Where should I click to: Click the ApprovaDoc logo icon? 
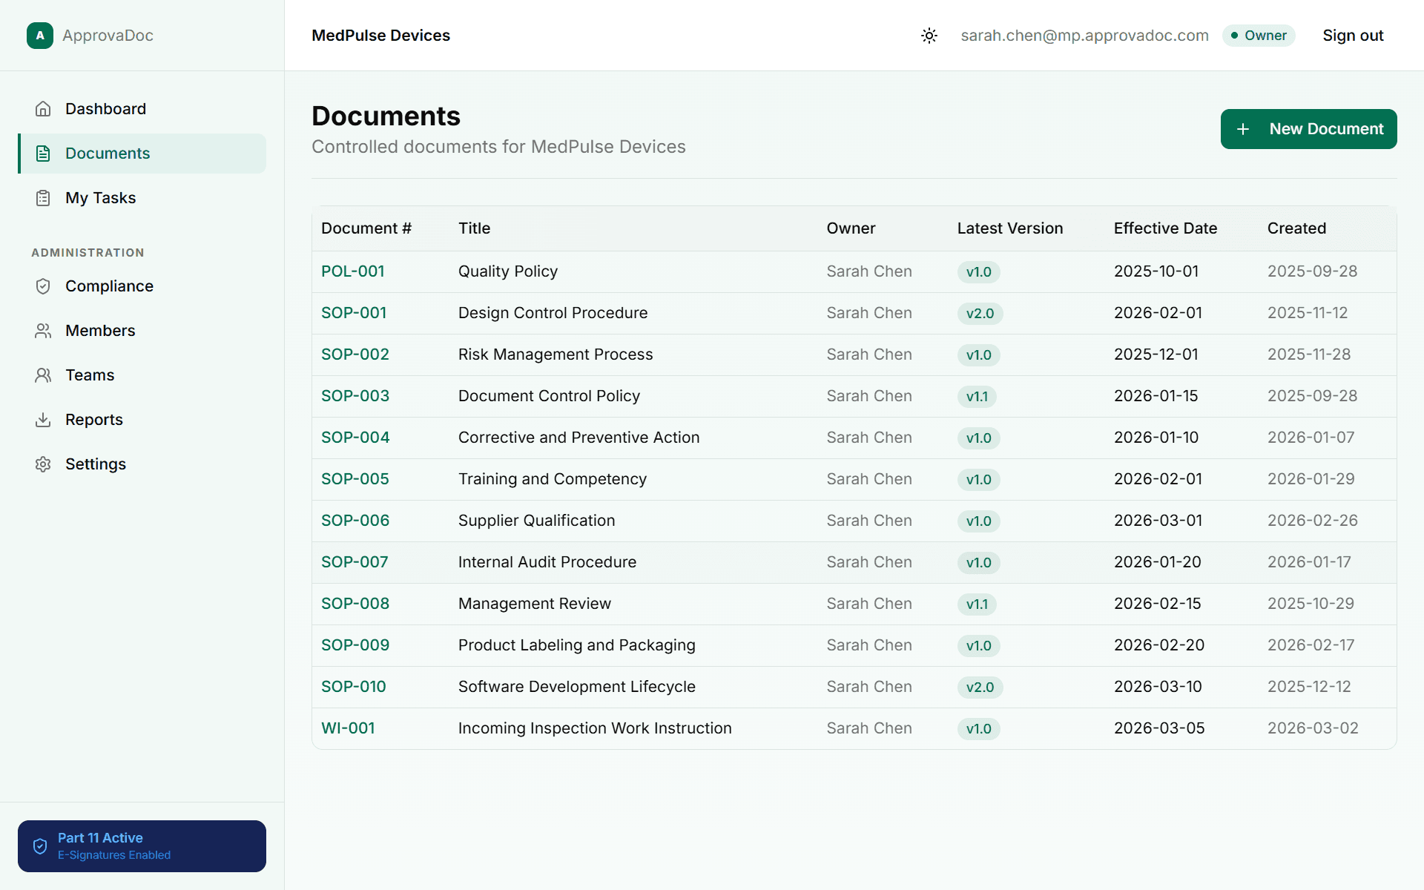40,35
